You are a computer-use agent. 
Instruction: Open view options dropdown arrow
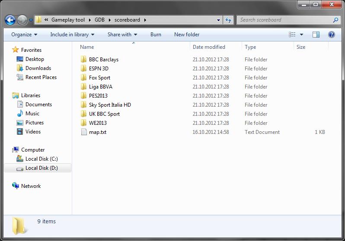pyautogui.click(x=301, y=35)
